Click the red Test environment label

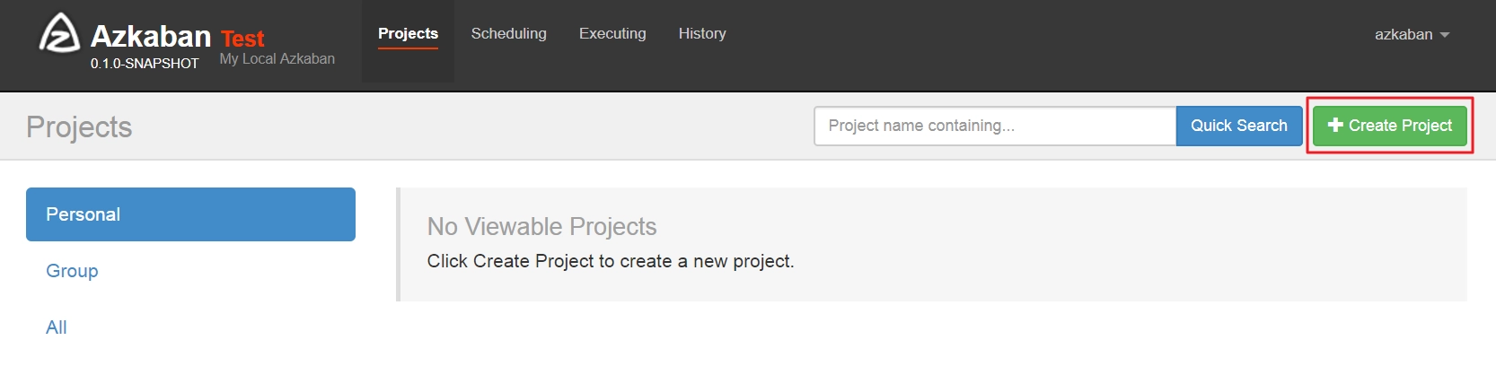tap(242, 39)
